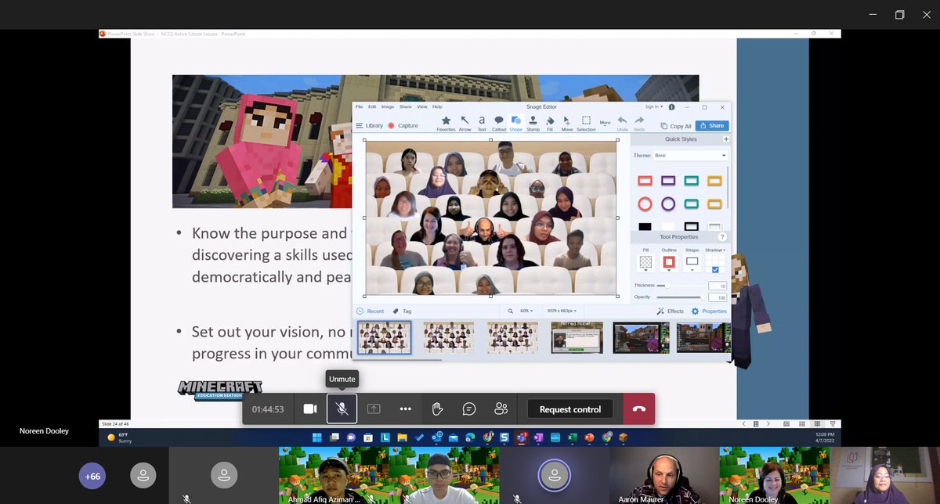Open the Snagit Library
The image size is (940, 504).
pos(370,125)
